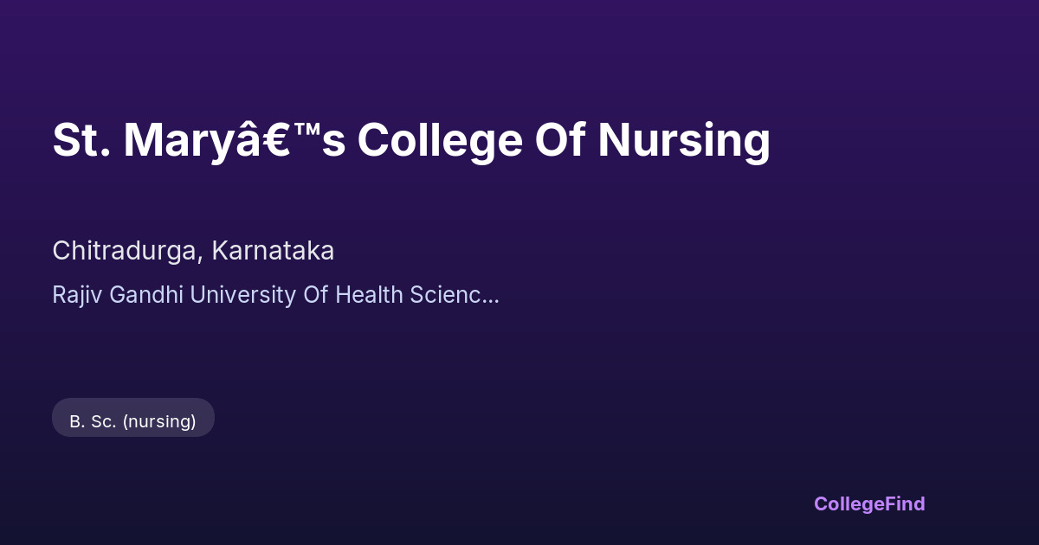The width and height of the screenshot is (1039, 545).
Task: Click 'Rajiv Gandhi' in the university name
Action: [118, 295]
